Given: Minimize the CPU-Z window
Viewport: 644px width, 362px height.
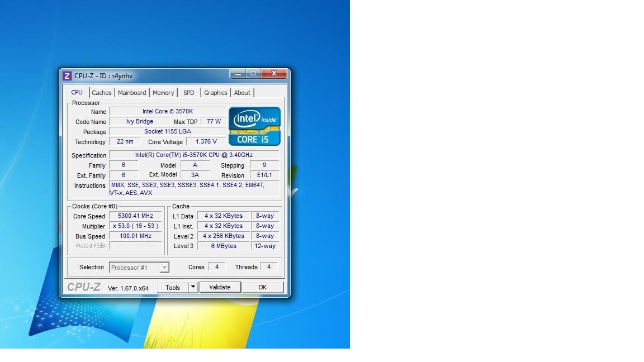Looking at the screenshot, I should click(238, 74).
